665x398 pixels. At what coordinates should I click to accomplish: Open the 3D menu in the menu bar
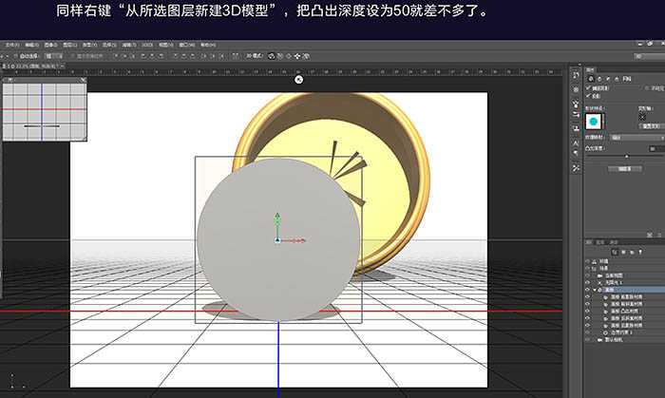(x=147, y=45)
